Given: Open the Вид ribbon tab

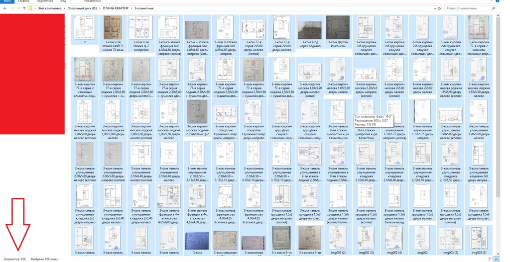Looking at the screenshot, I should (x=63, y=1).
